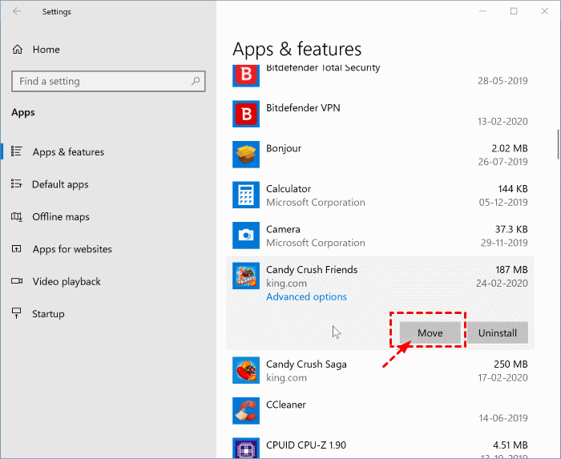Select Bitdefender VPN app name
Screen dimensions: 561x459
(303, 107)
